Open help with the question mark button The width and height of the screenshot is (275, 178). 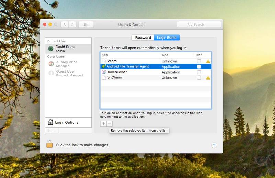[x=214, y=145]
